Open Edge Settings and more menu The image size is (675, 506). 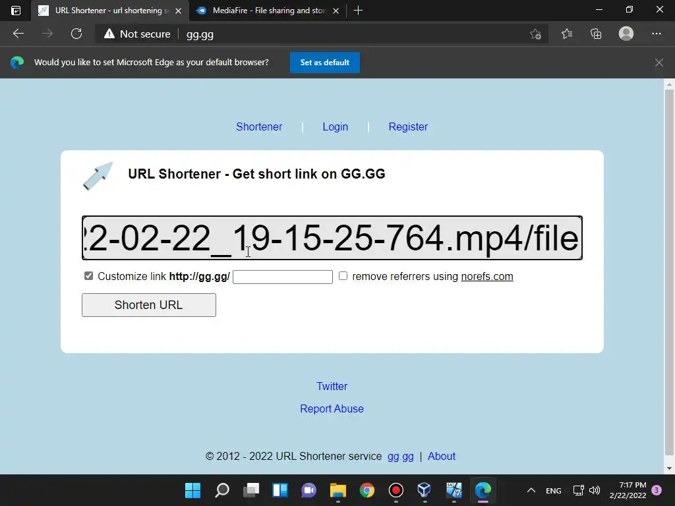coord(656,34)
